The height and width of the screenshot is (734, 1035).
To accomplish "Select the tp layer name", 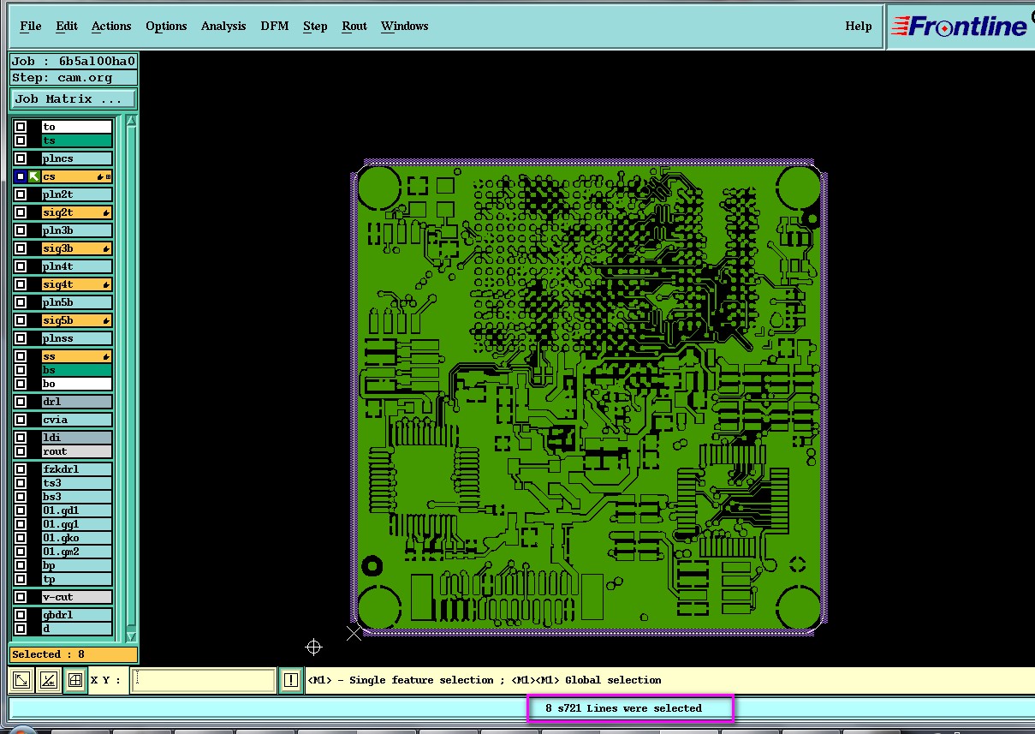I will click(77, 579).
